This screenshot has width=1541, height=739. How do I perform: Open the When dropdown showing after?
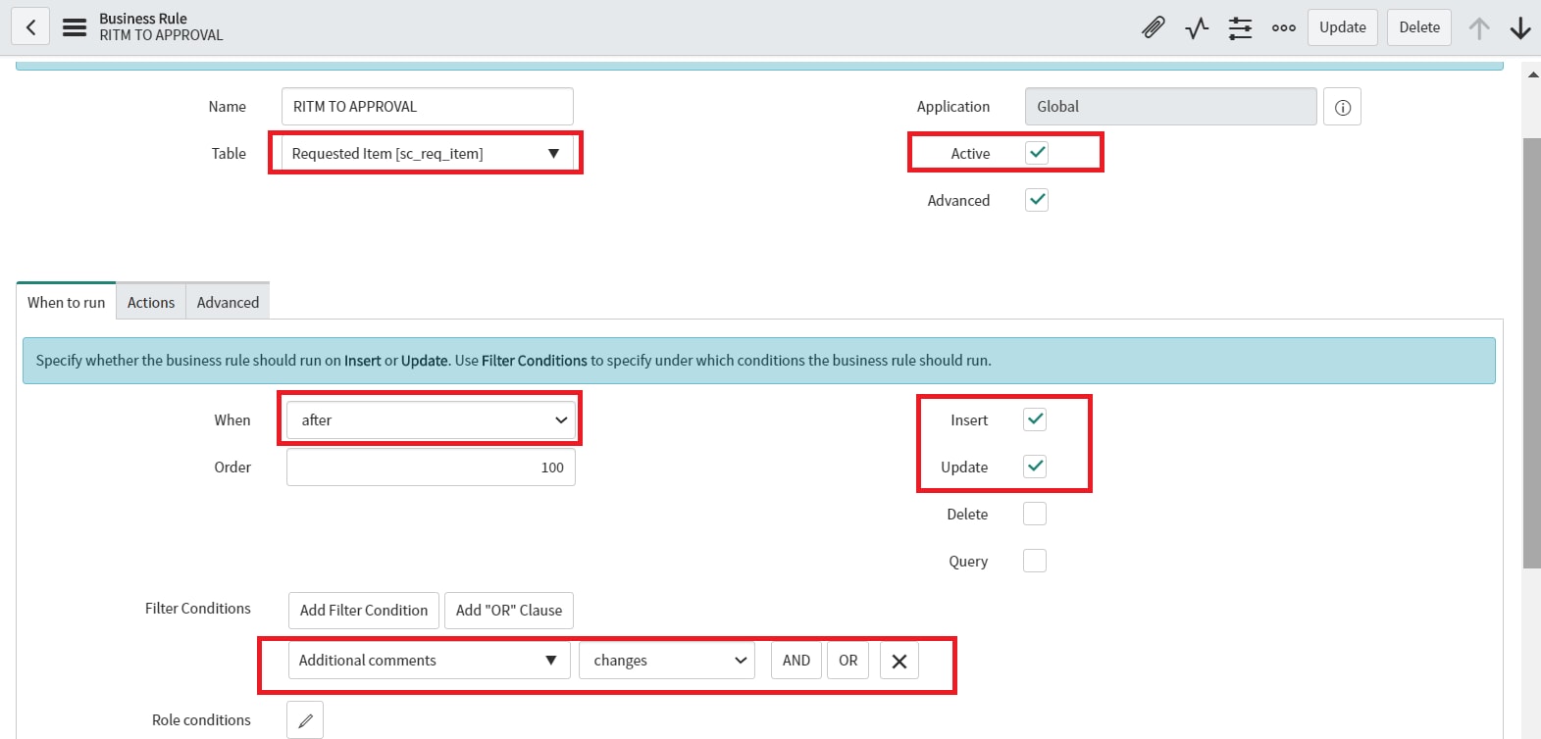431,419
